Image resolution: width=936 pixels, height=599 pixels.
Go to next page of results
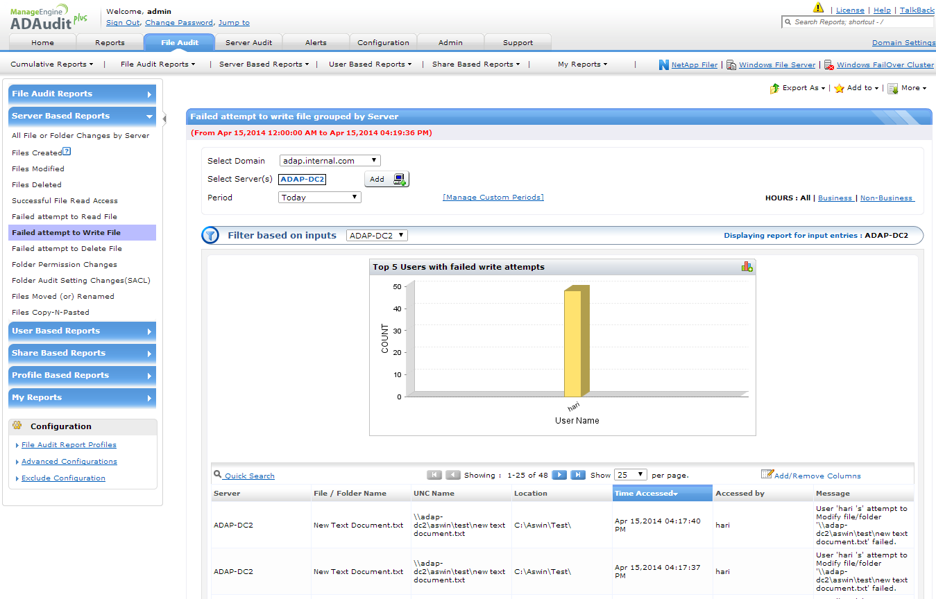[x=559, y=475]
